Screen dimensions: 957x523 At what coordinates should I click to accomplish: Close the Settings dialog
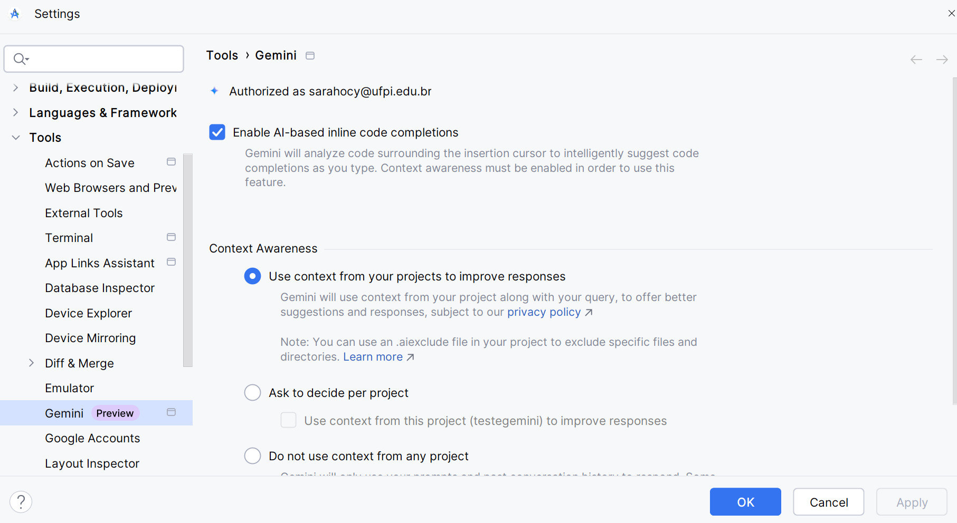951,13
